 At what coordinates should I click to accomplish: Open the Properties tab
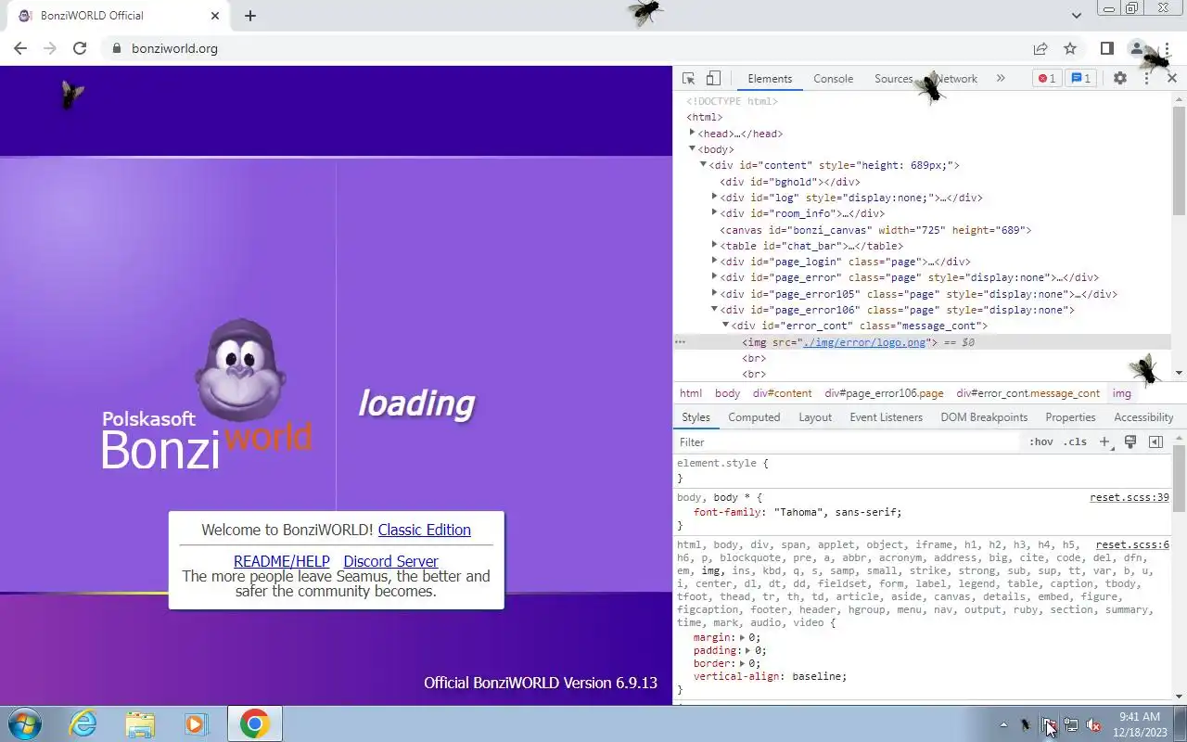click(1070, 417)
